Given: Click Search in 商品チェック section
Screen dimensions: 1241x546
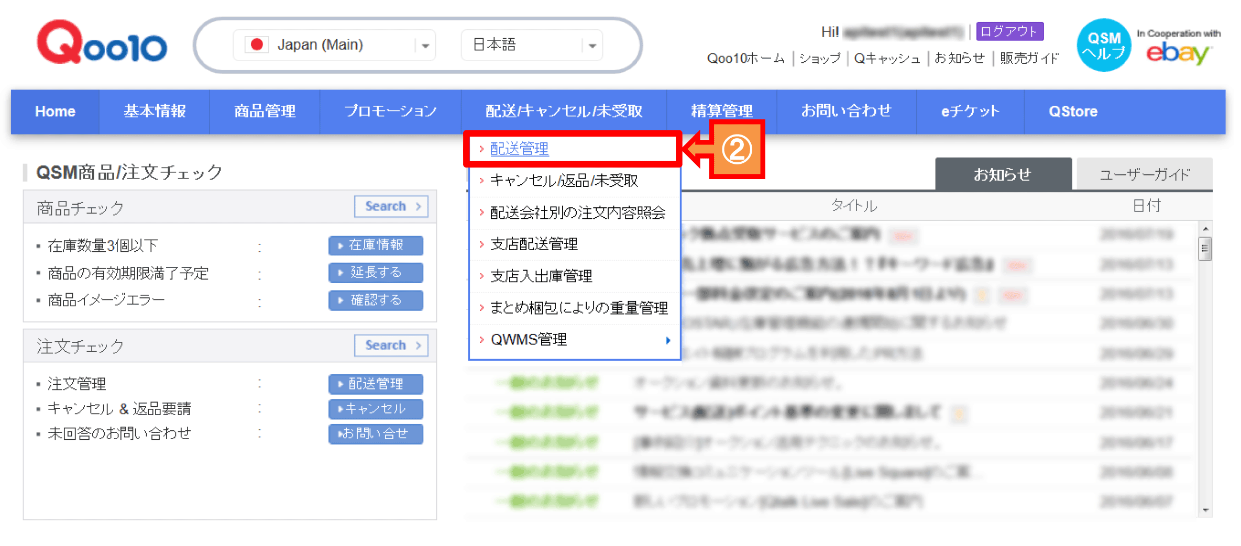Looking at the screenshot, I should point(391,206).
